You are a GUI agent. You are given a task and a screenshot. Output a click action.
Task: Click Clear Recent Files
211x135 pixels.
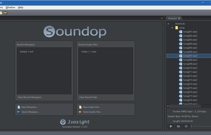click(88, 97)
